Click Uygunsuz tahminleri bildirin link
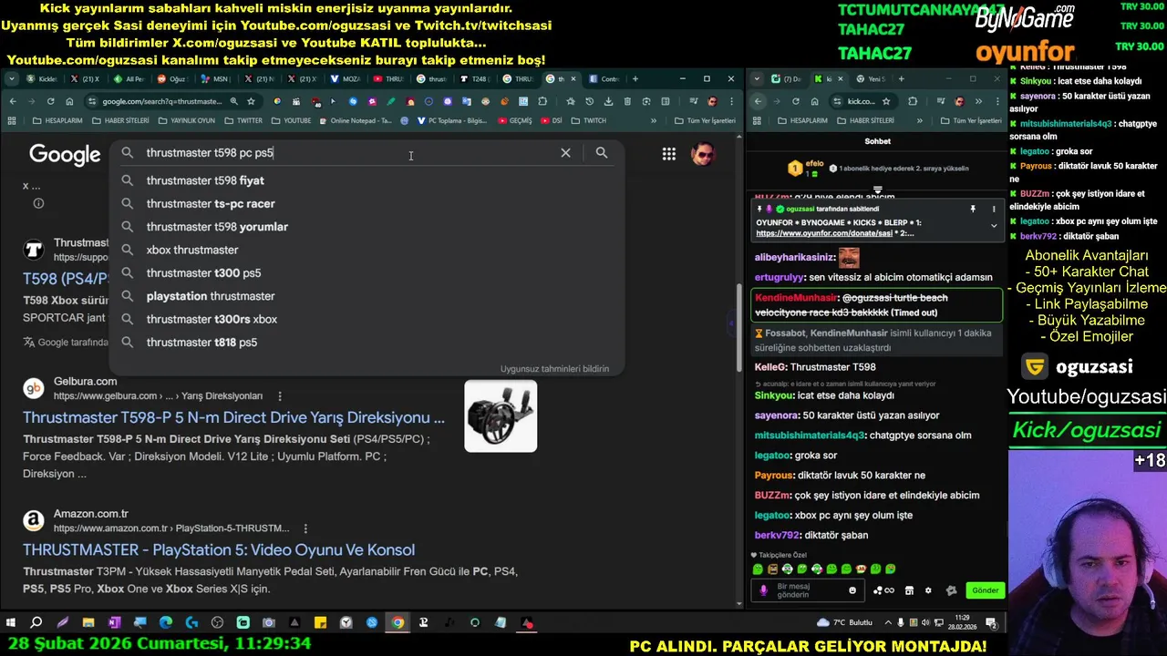The height and width of the screenshot is (656, 1167). point(554,369)
